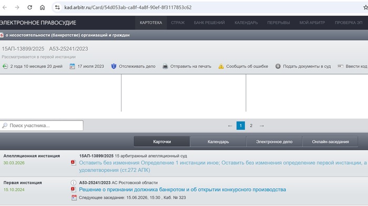Open the КАЛЕНДАРЬ top menu item
The image size is (368, 206).
[246, 23]
